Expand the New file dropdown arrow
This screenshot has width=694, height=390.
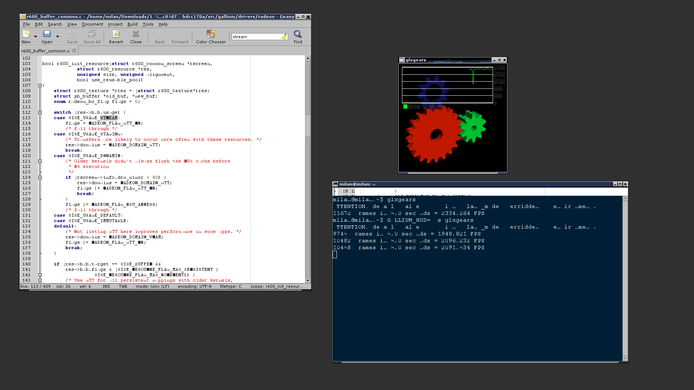pos(35,36)
